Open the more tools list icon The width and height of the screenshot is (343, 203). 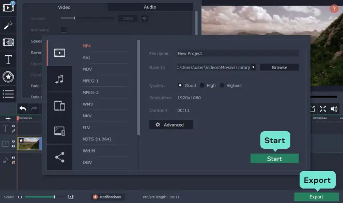point(8,94)
